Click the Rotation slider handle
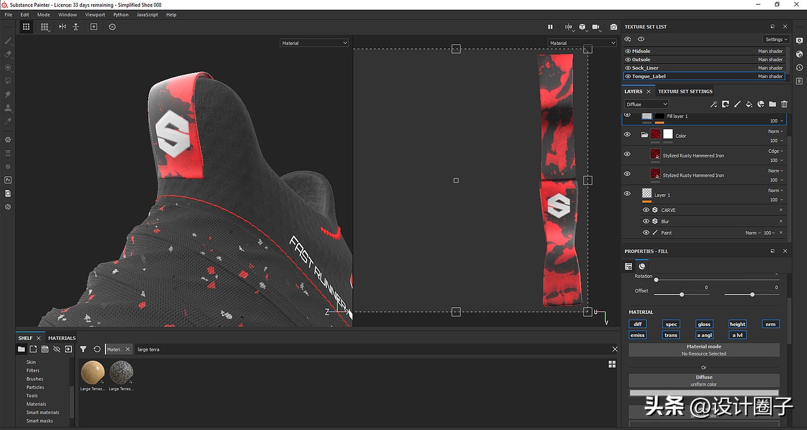 (x=656, y=280)
